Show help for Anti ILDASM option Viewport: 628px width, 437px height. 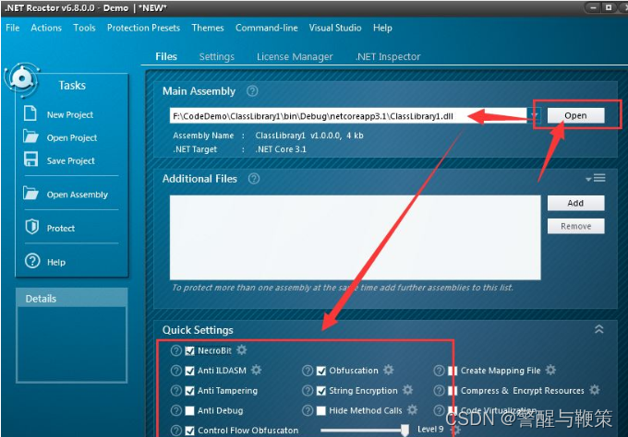pyautogui.click(x=176, y=371)
